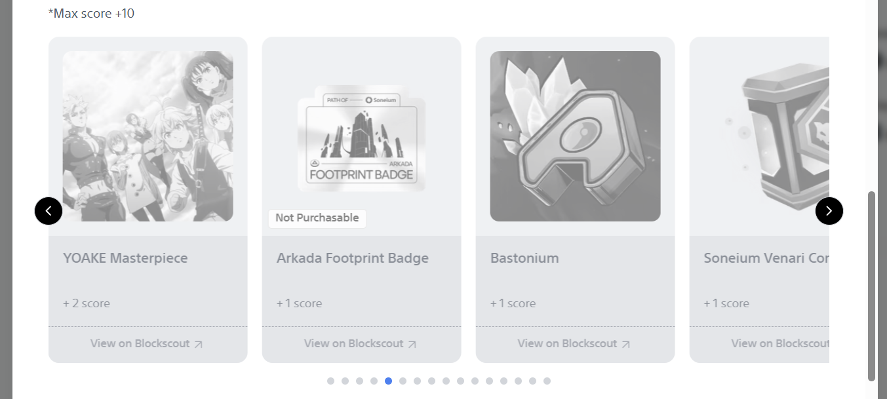Screen dimensions: 887x399
Task: Select the second carousel pagination dot
Action: pyautogui.click(x=345, y=381)
